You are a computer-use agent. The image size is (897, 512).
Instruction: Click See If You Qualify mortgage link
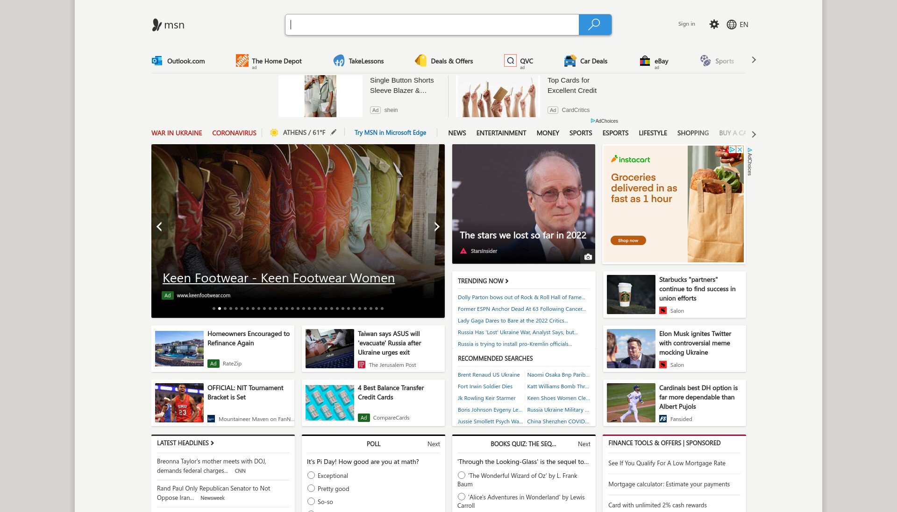[667, 463]
